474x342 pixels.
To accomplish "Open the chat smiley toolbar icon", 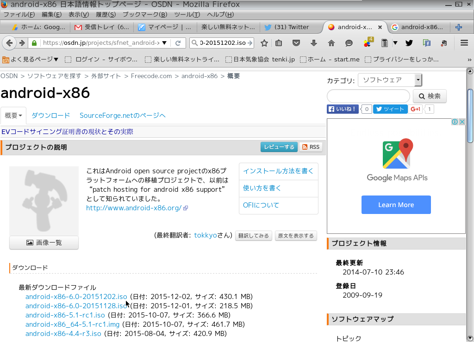I will [349, 43].
